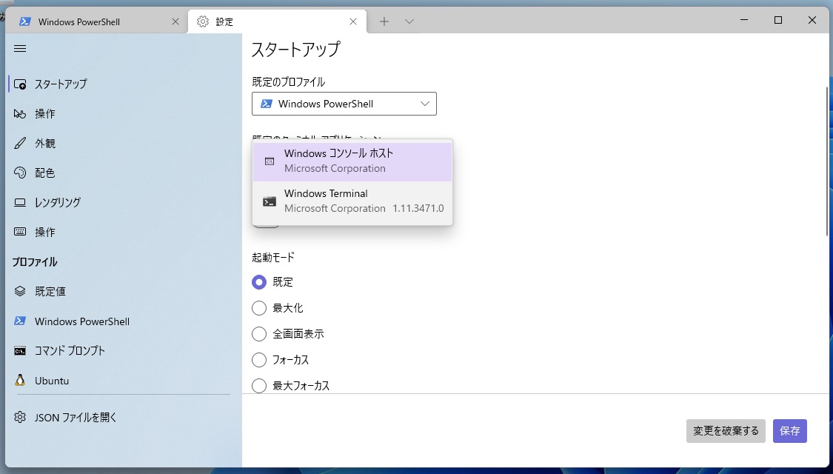Close the Windows Terminal window
Viewport: 833px width, 474px height.
click(812, 20)
